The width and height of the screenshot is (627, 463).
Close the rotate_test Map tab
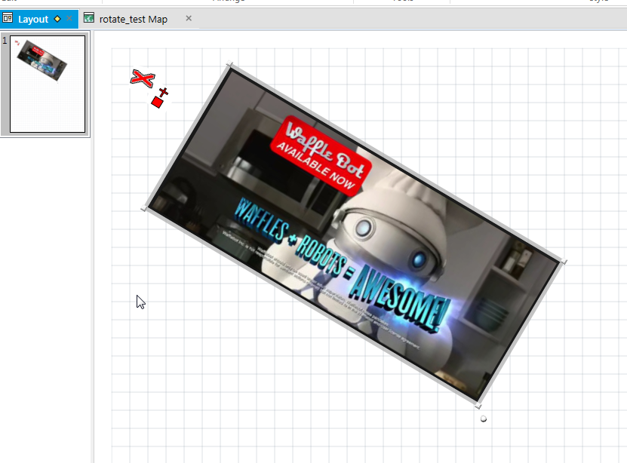tap(188, 18)
